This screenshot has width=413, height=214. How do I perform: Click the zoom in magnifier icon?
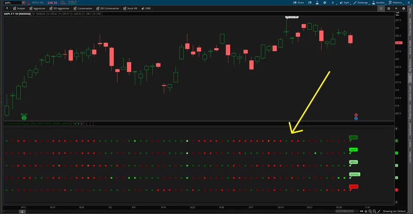tap(370, 211)
